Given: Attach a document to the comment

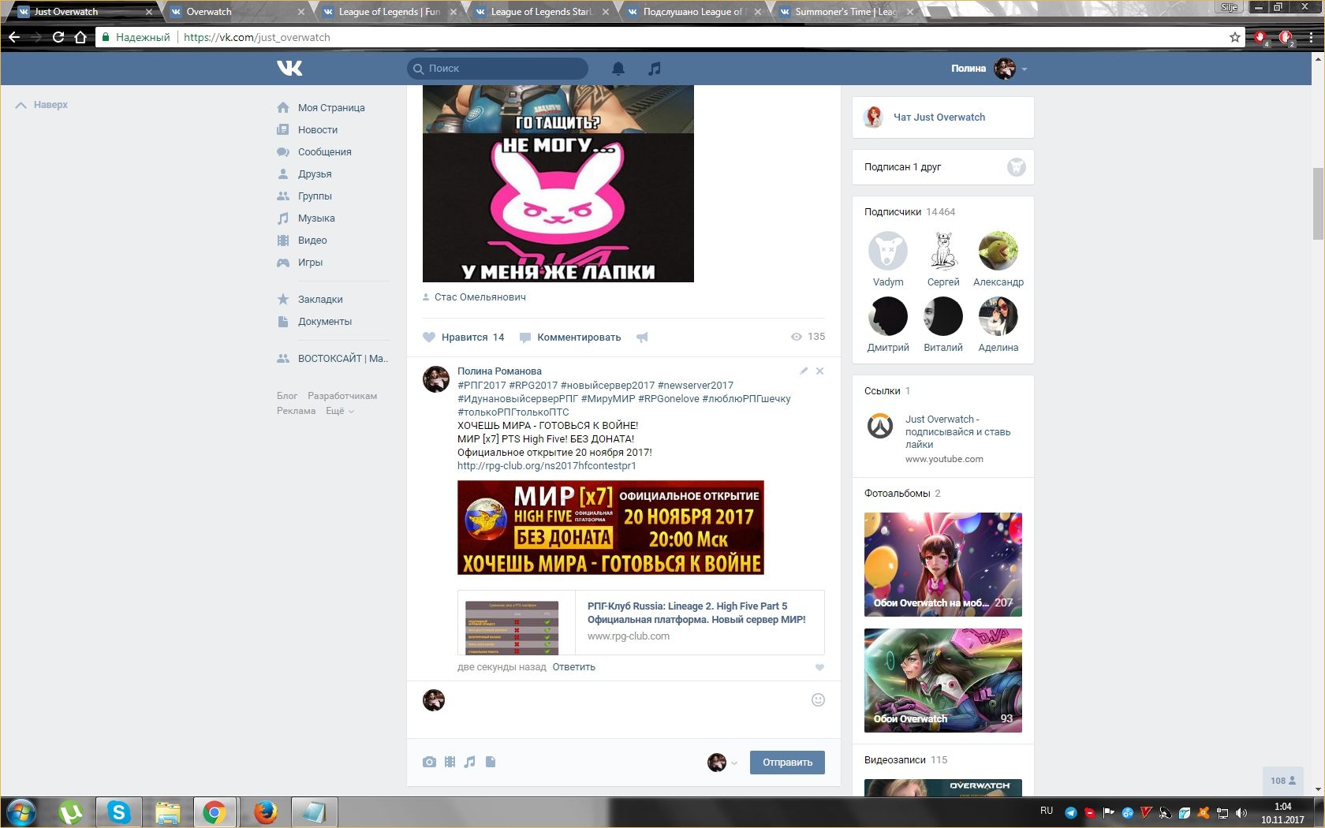Looking at the screenshot, I should [491, 762].
